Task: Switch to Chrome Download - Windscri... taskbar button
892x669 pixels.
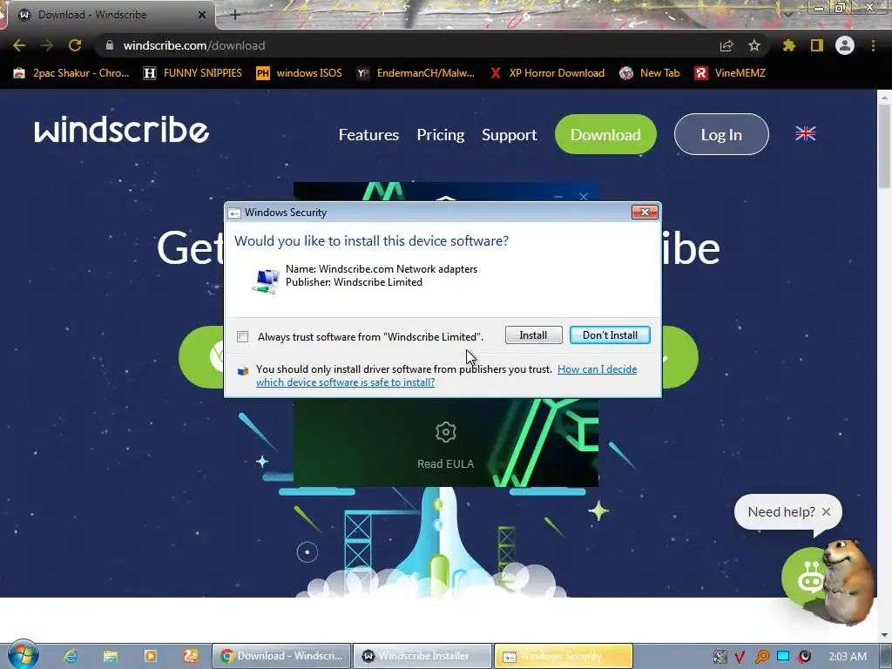Action: [282, 656]
